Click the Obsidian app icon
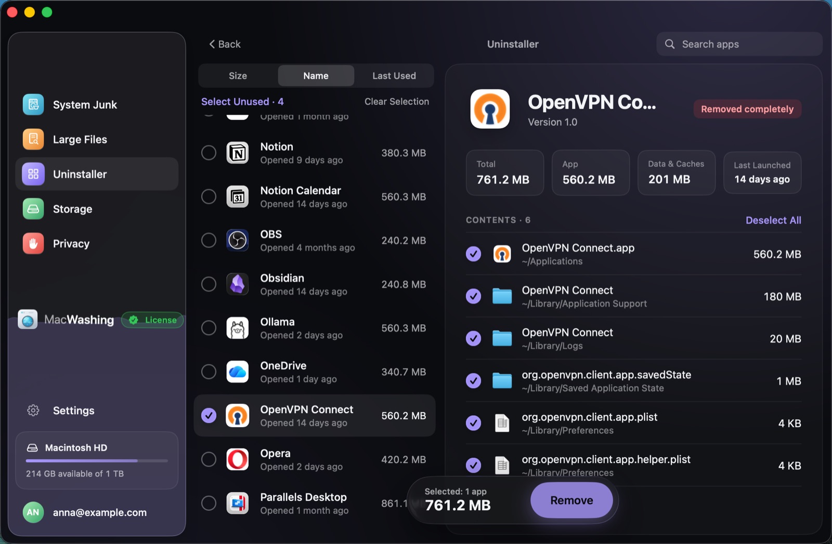 (238, 284)
